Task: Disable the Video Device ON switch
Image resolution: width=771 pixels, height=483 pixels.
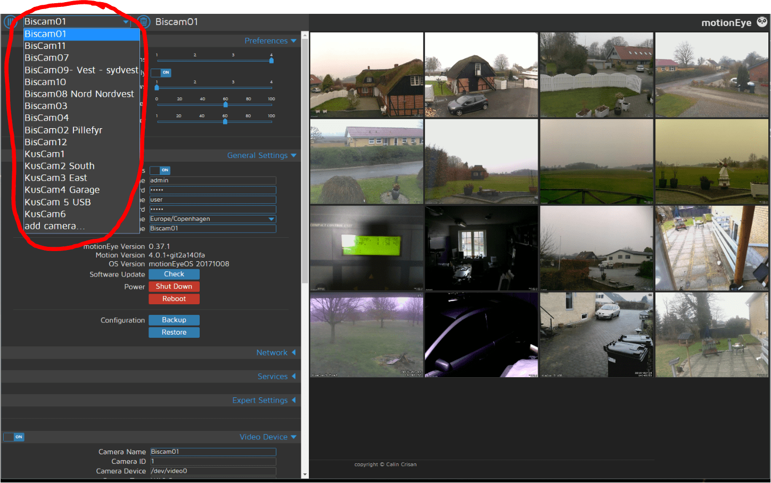Action: click(x=14, y=437)
